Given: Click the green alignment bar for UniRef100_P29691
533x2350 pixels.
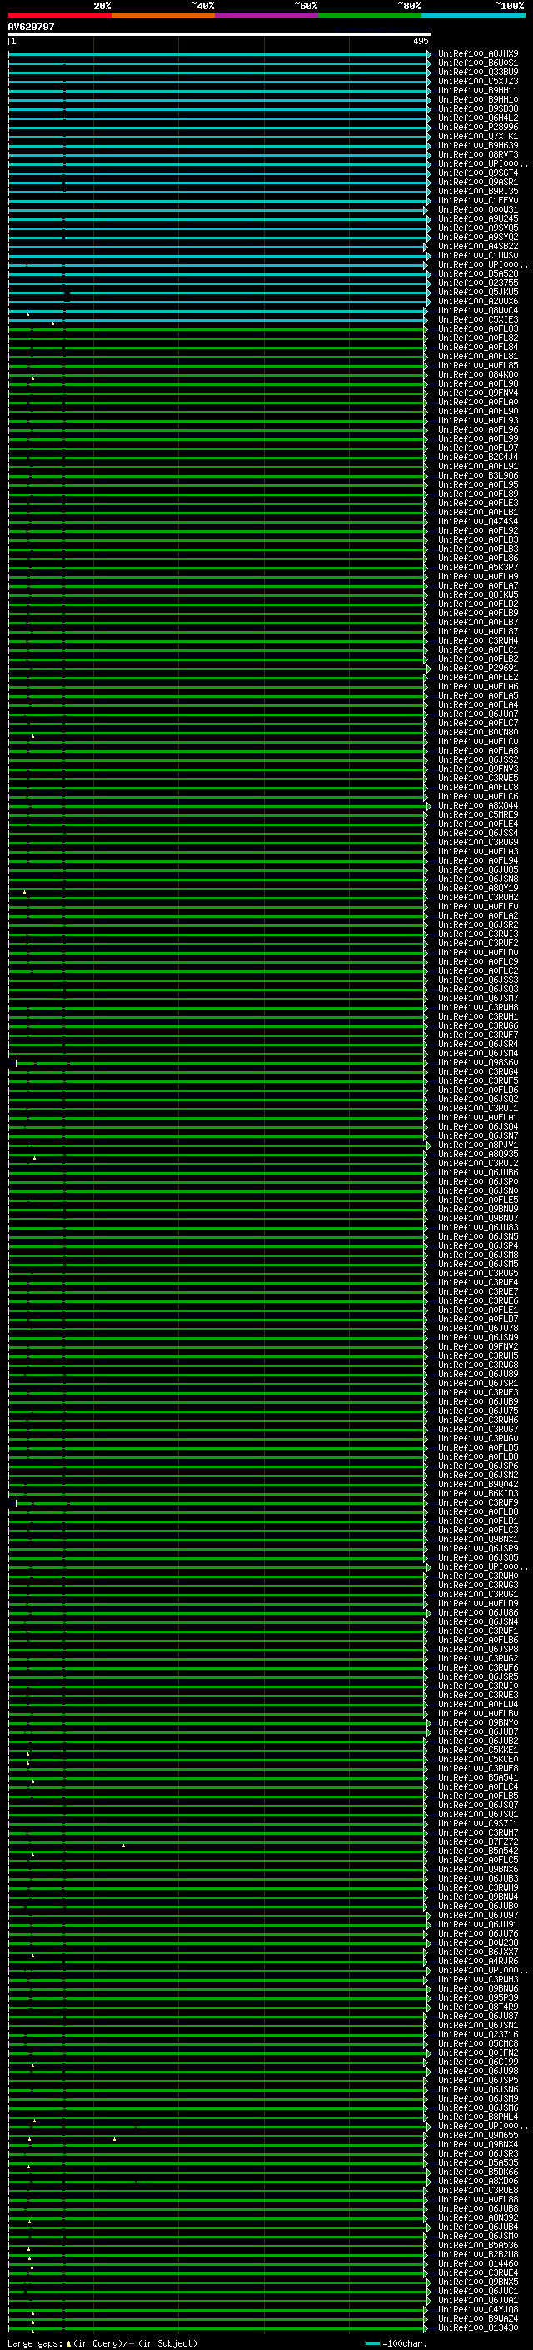Looking at the screenshot, I should (219, 668).
